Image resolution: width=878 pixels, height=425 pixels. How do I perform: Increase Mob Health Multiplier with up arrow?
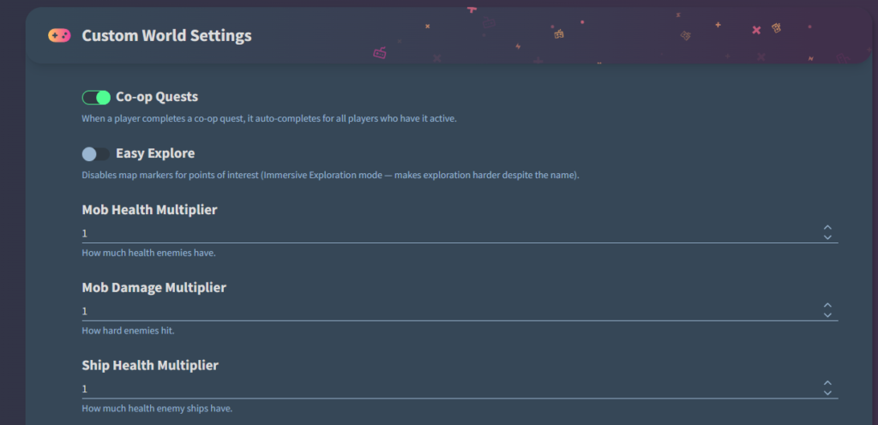(827, 228)
